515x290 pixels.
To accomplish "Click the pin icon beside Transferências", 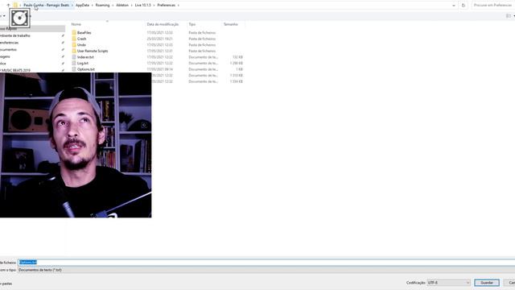I will tap(63, 43).
